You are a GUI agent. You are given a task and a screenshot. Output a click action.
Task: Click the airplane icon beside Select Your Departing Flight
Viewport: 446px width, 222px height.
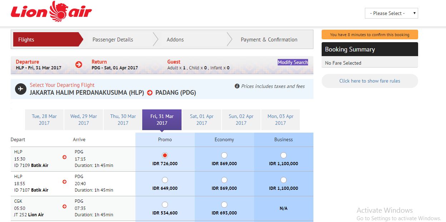[x=21, y=89]
